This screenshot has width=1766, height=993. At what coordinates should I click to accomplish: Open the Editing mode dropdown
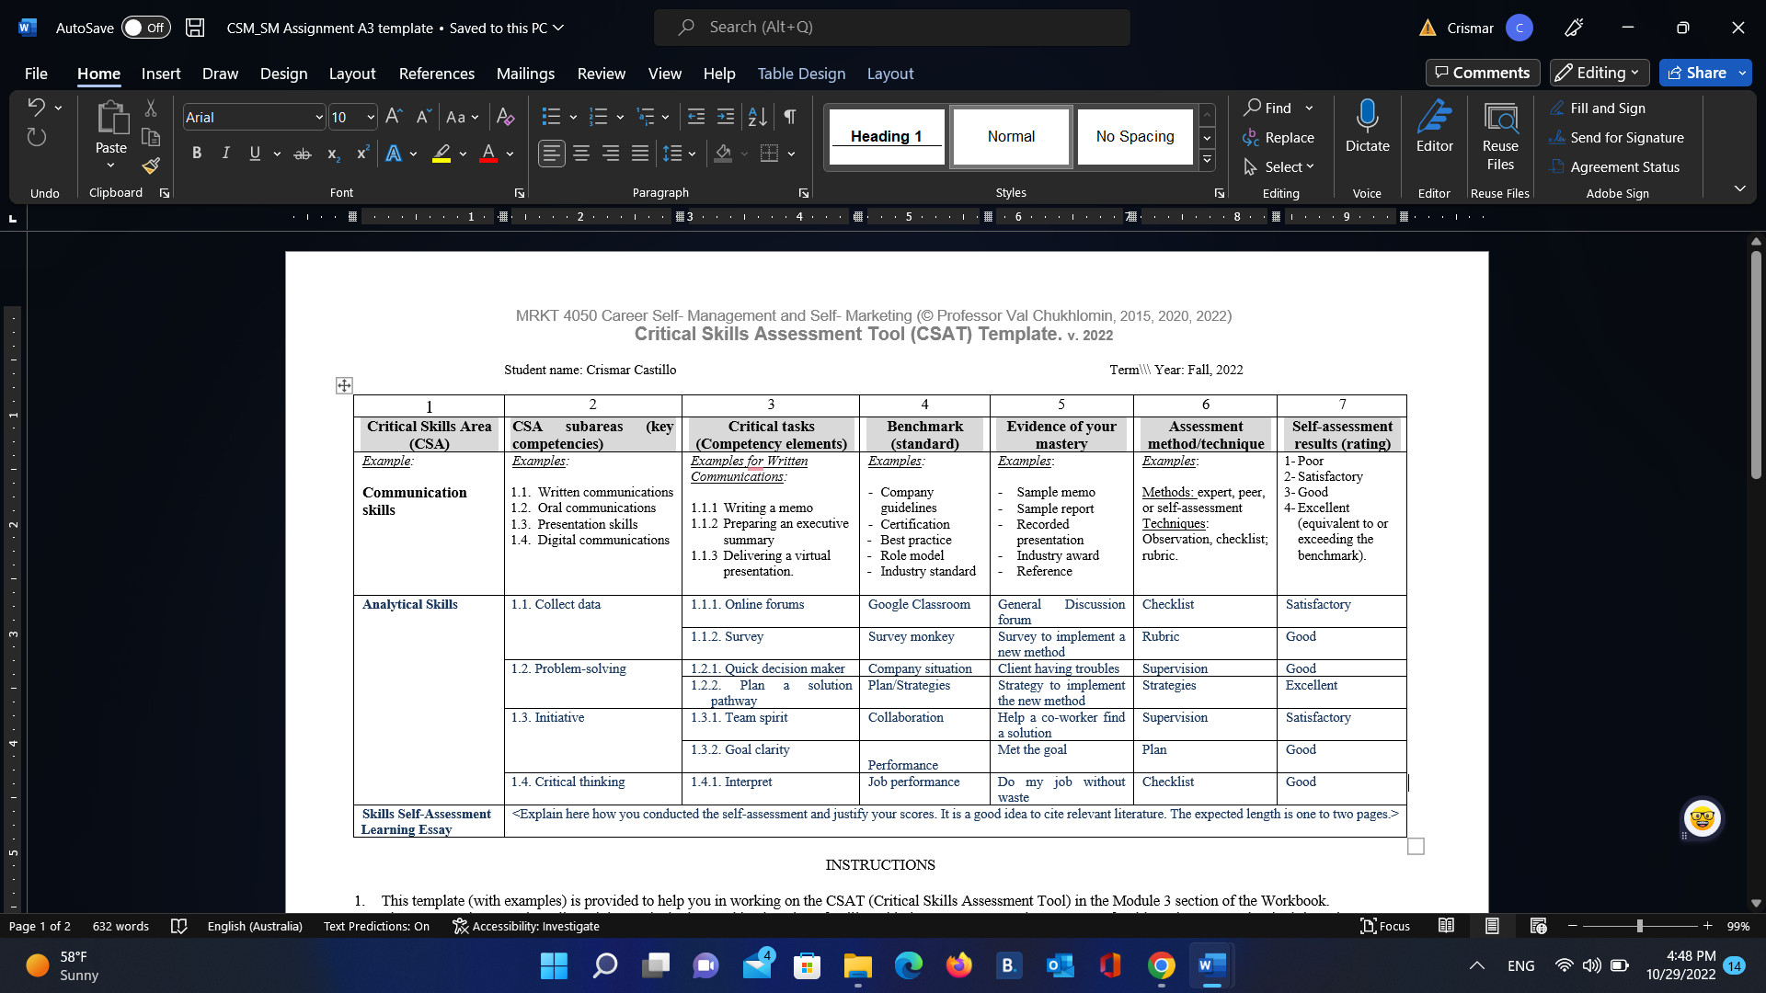pyautogui.click(x=1599, y=73)
